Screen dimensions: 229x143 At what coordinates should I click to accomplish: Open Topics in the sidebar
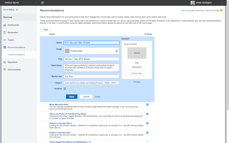coord(19,40)
